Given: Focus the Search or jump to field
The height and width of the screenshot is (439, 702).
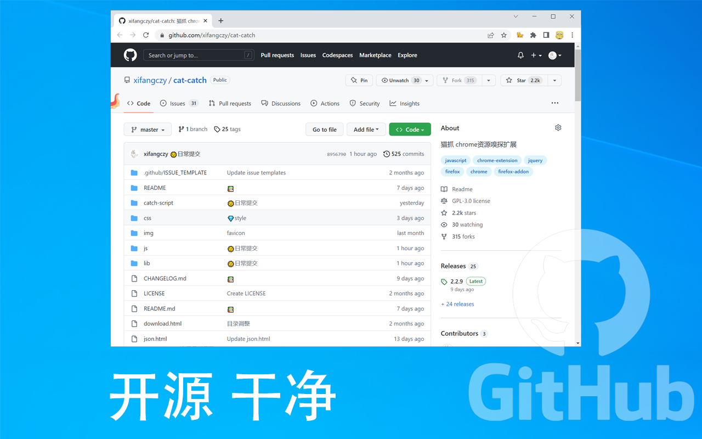Looking at the screenshot, I should tap(197, 55).
